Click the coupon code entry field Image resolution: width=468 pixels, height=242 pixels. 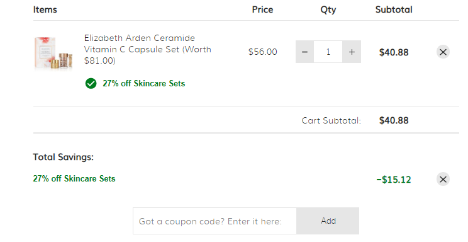(214, 221)
